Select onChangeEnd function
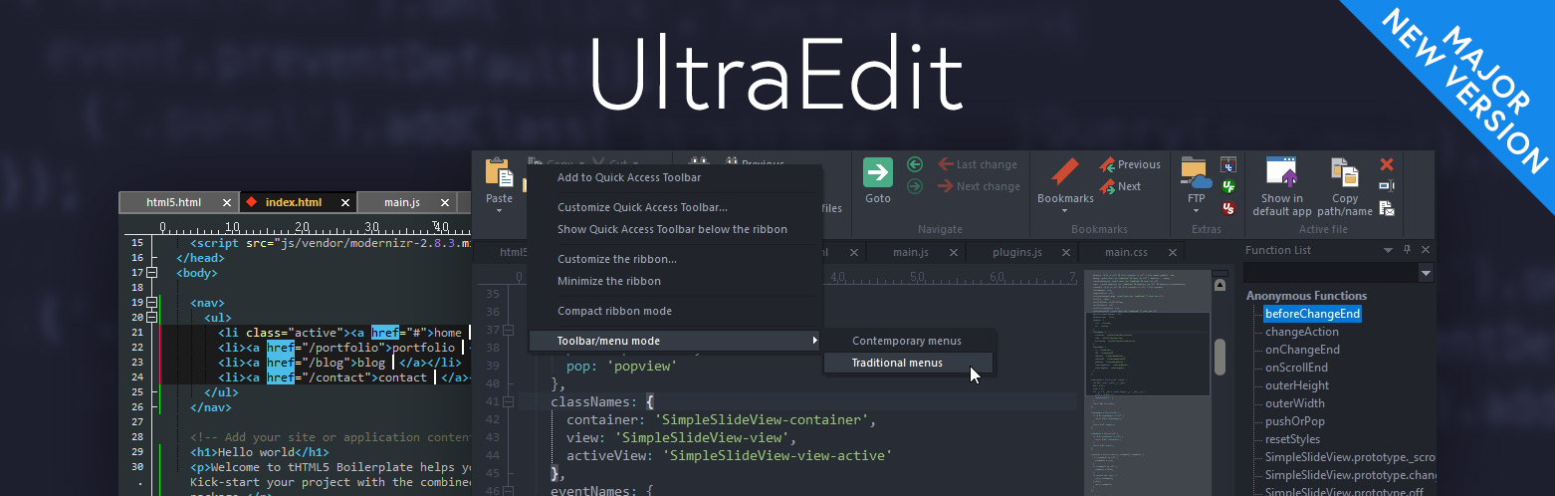 [x=1302, y=350]
